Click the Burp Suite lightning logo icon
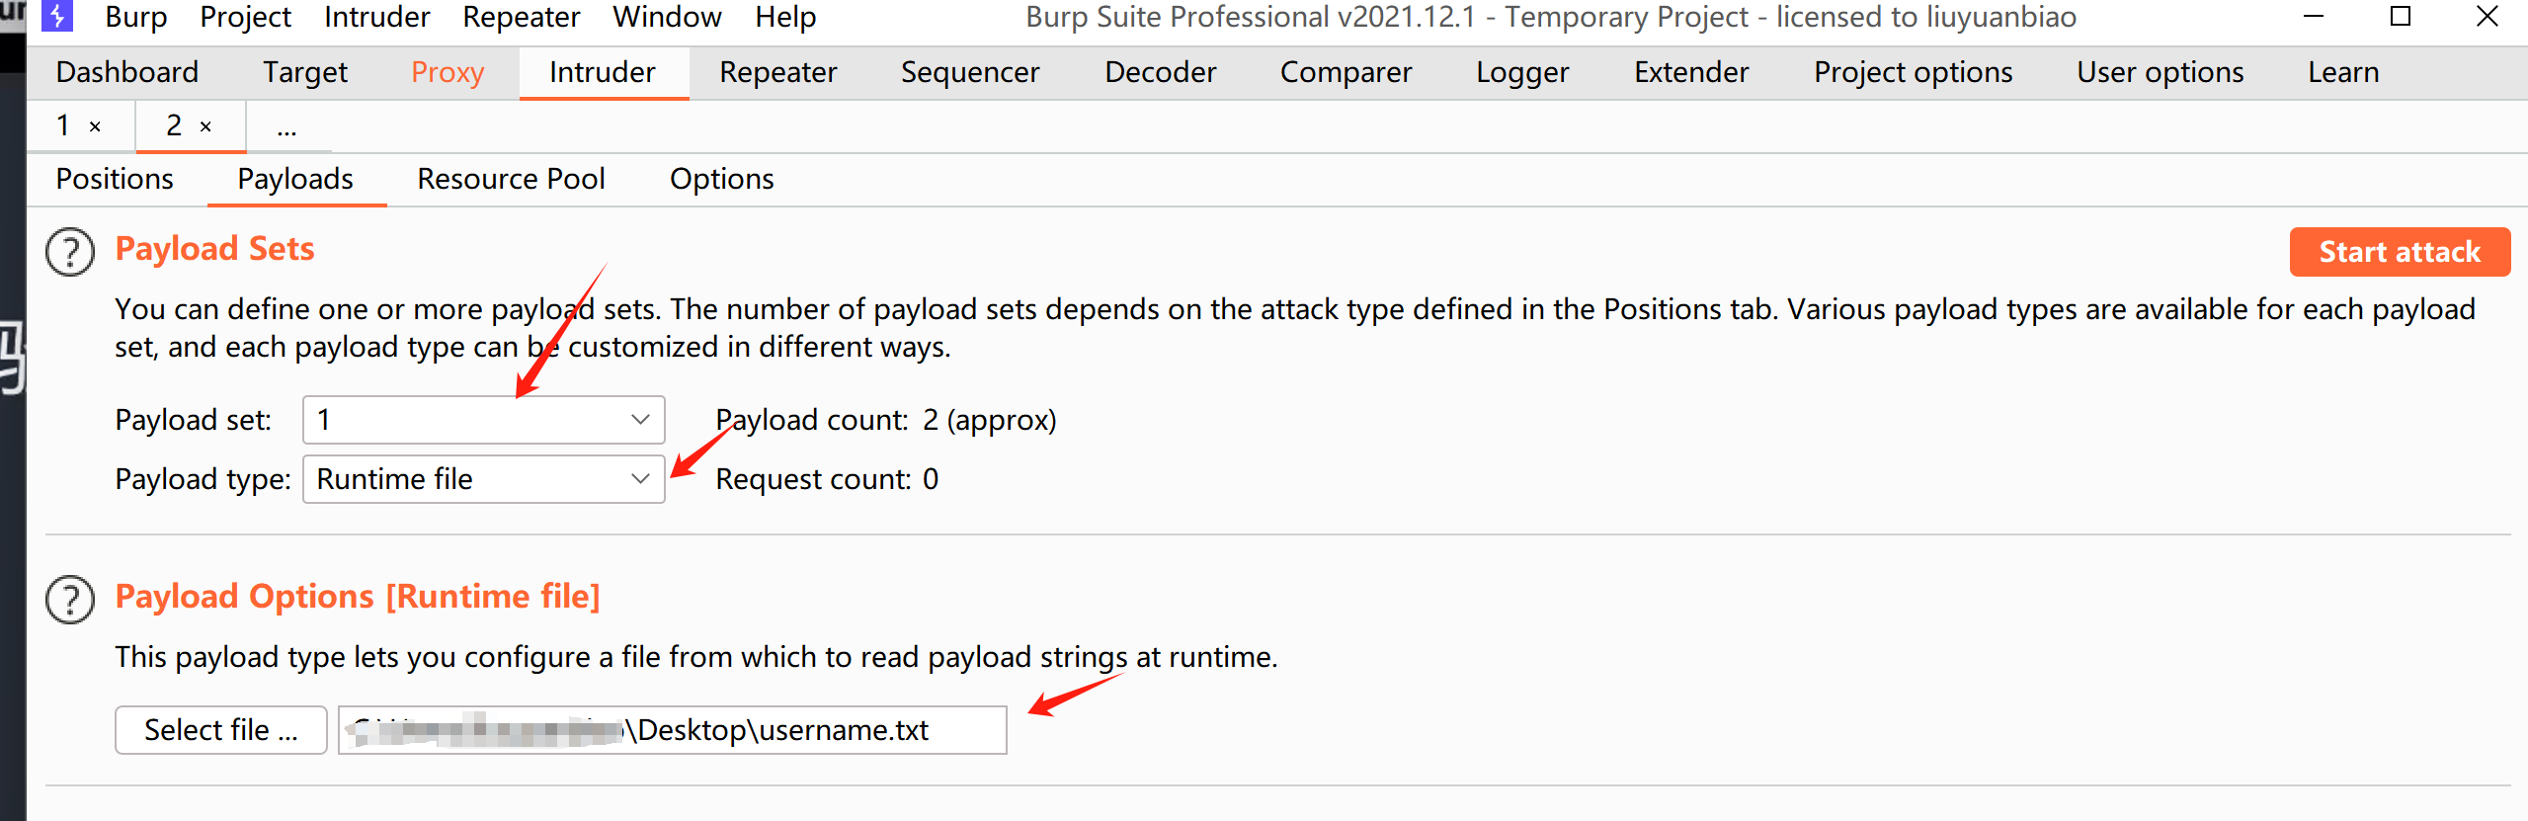Image resolution: width=2528 pixels, height=821 pixels. click(57, 16)
